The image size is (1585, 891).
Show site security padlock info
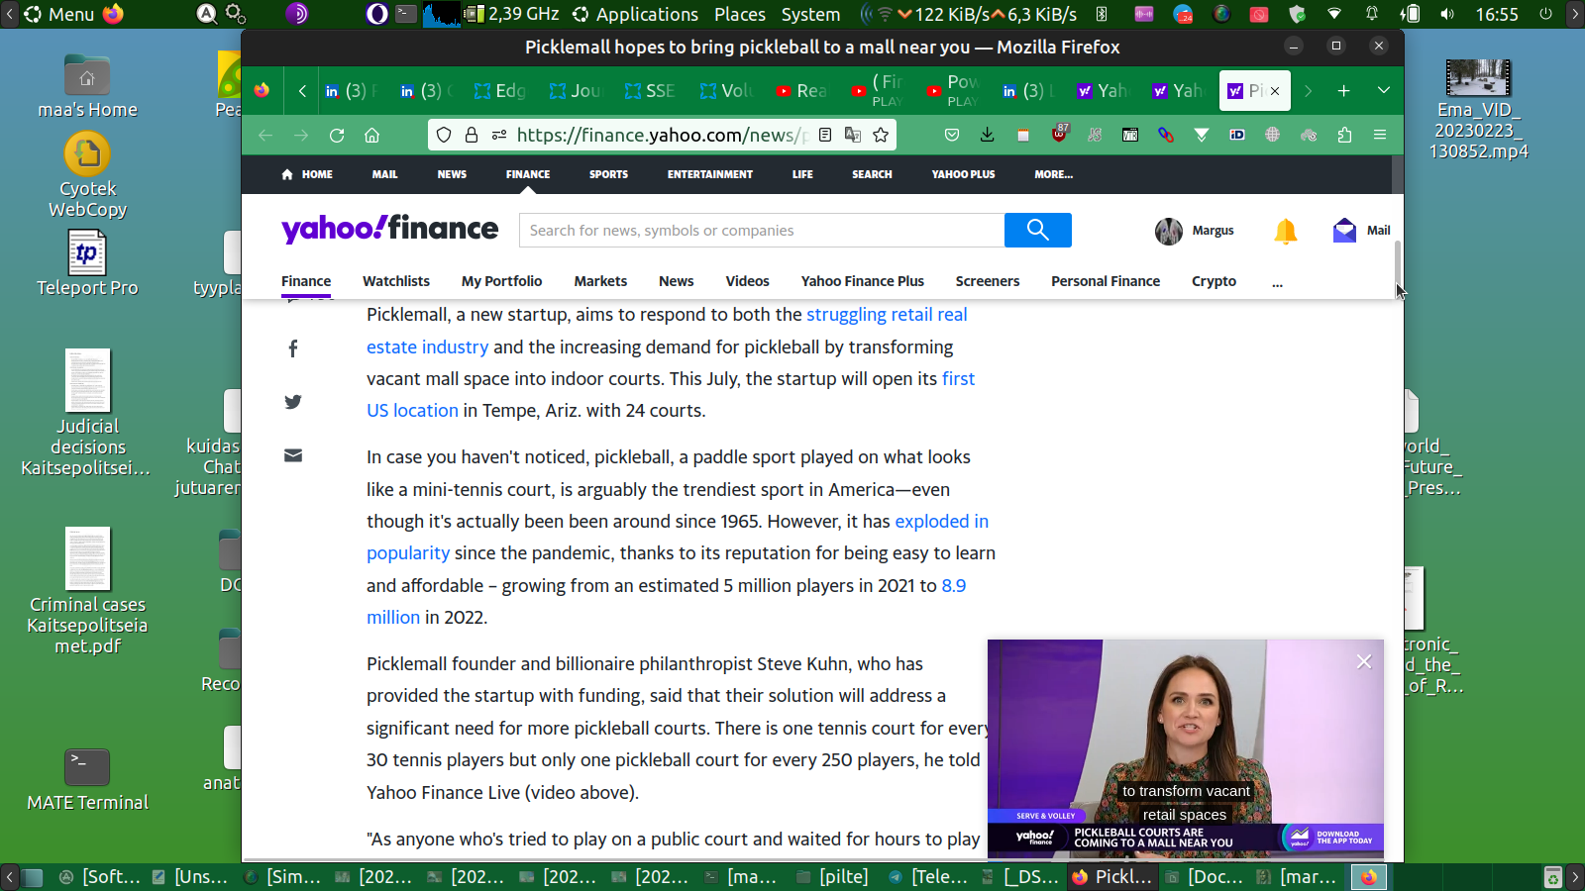tap(472, 136)
